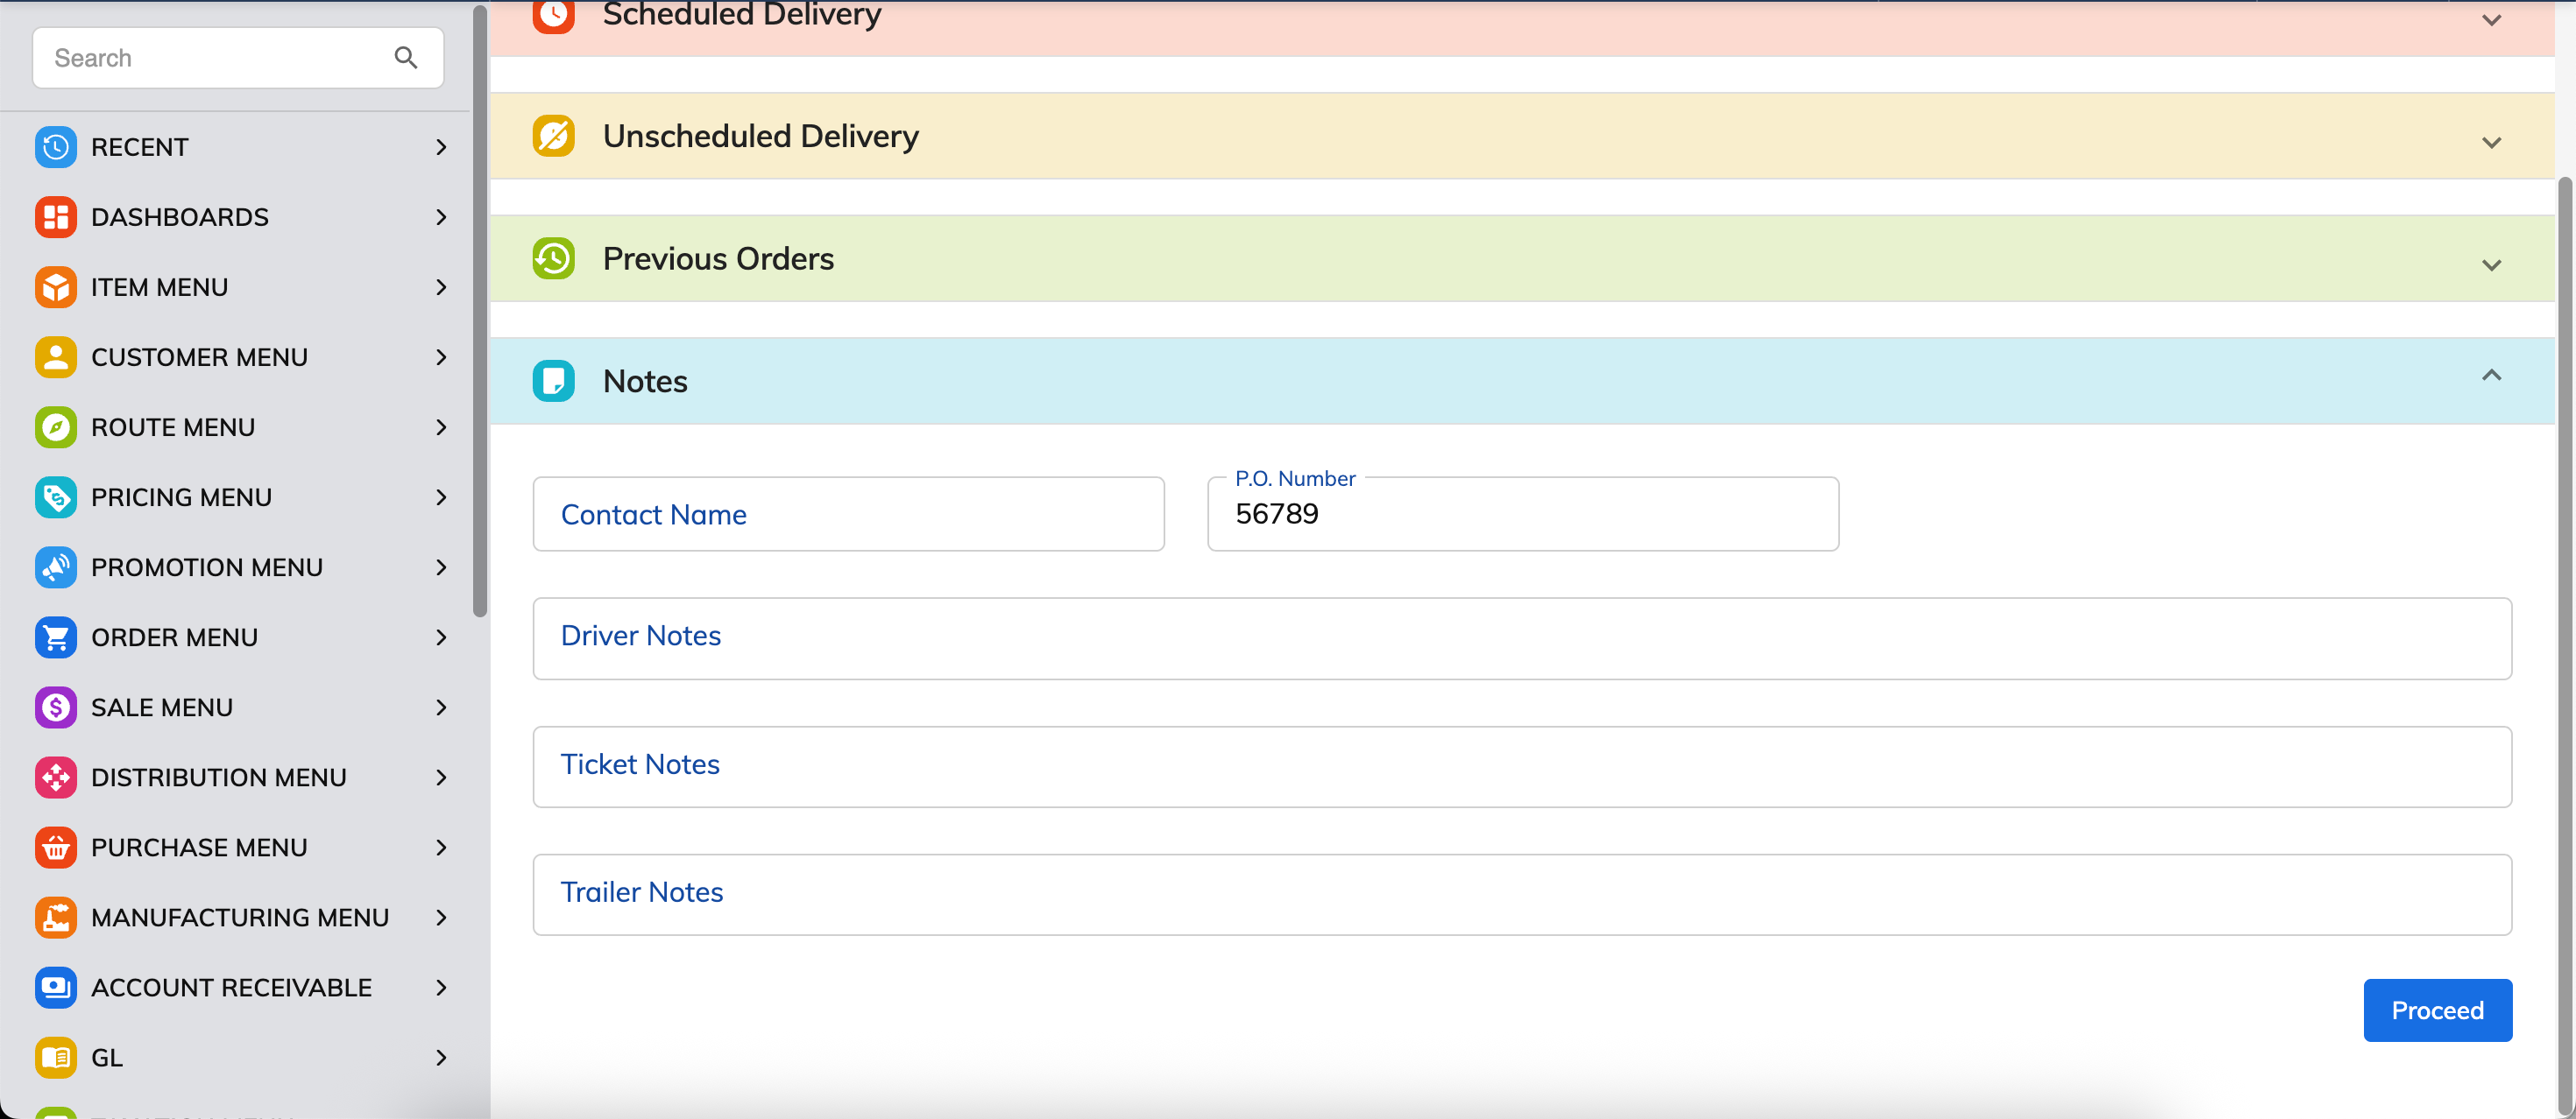Open the ROUTE MENU label
The image size is (2576, 1119).
173,426
